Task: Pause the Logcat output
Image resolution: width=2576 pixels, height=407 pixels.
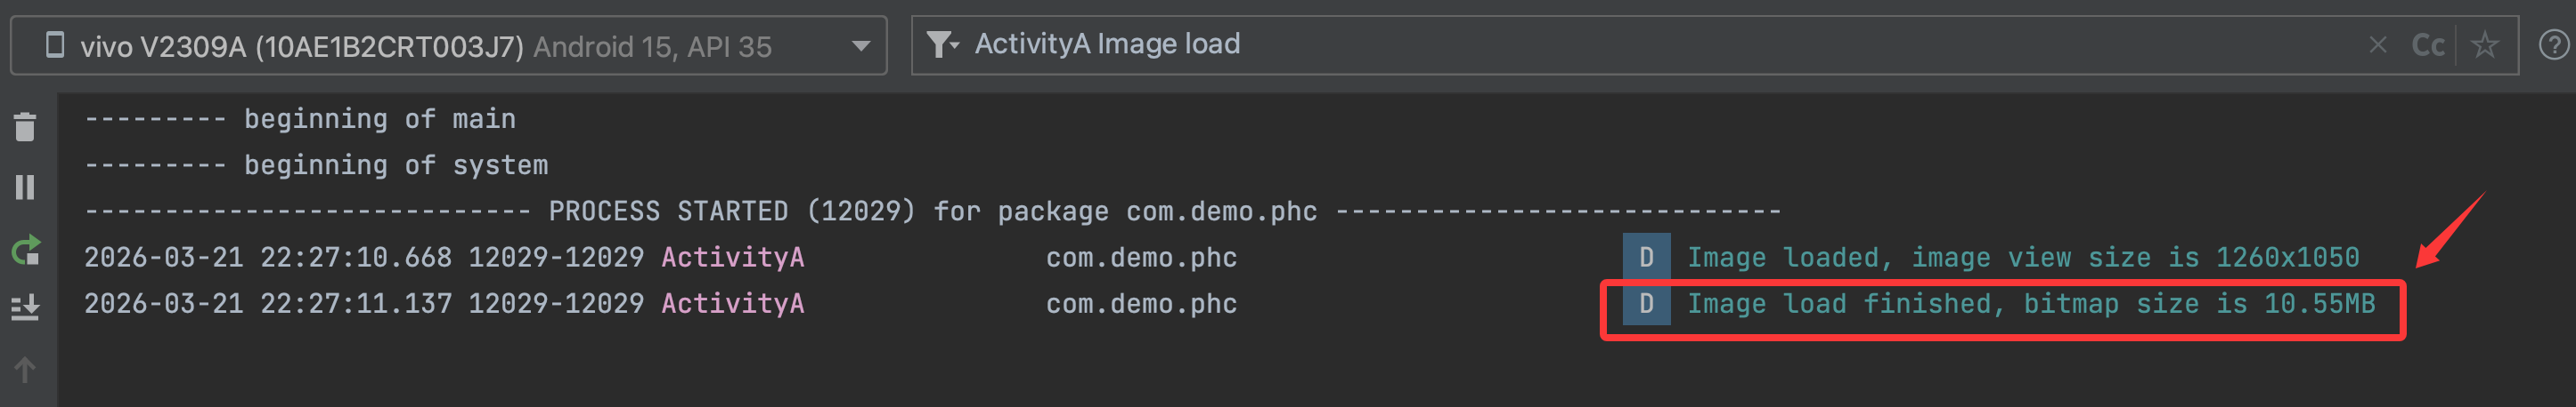Action: (25, 188)
